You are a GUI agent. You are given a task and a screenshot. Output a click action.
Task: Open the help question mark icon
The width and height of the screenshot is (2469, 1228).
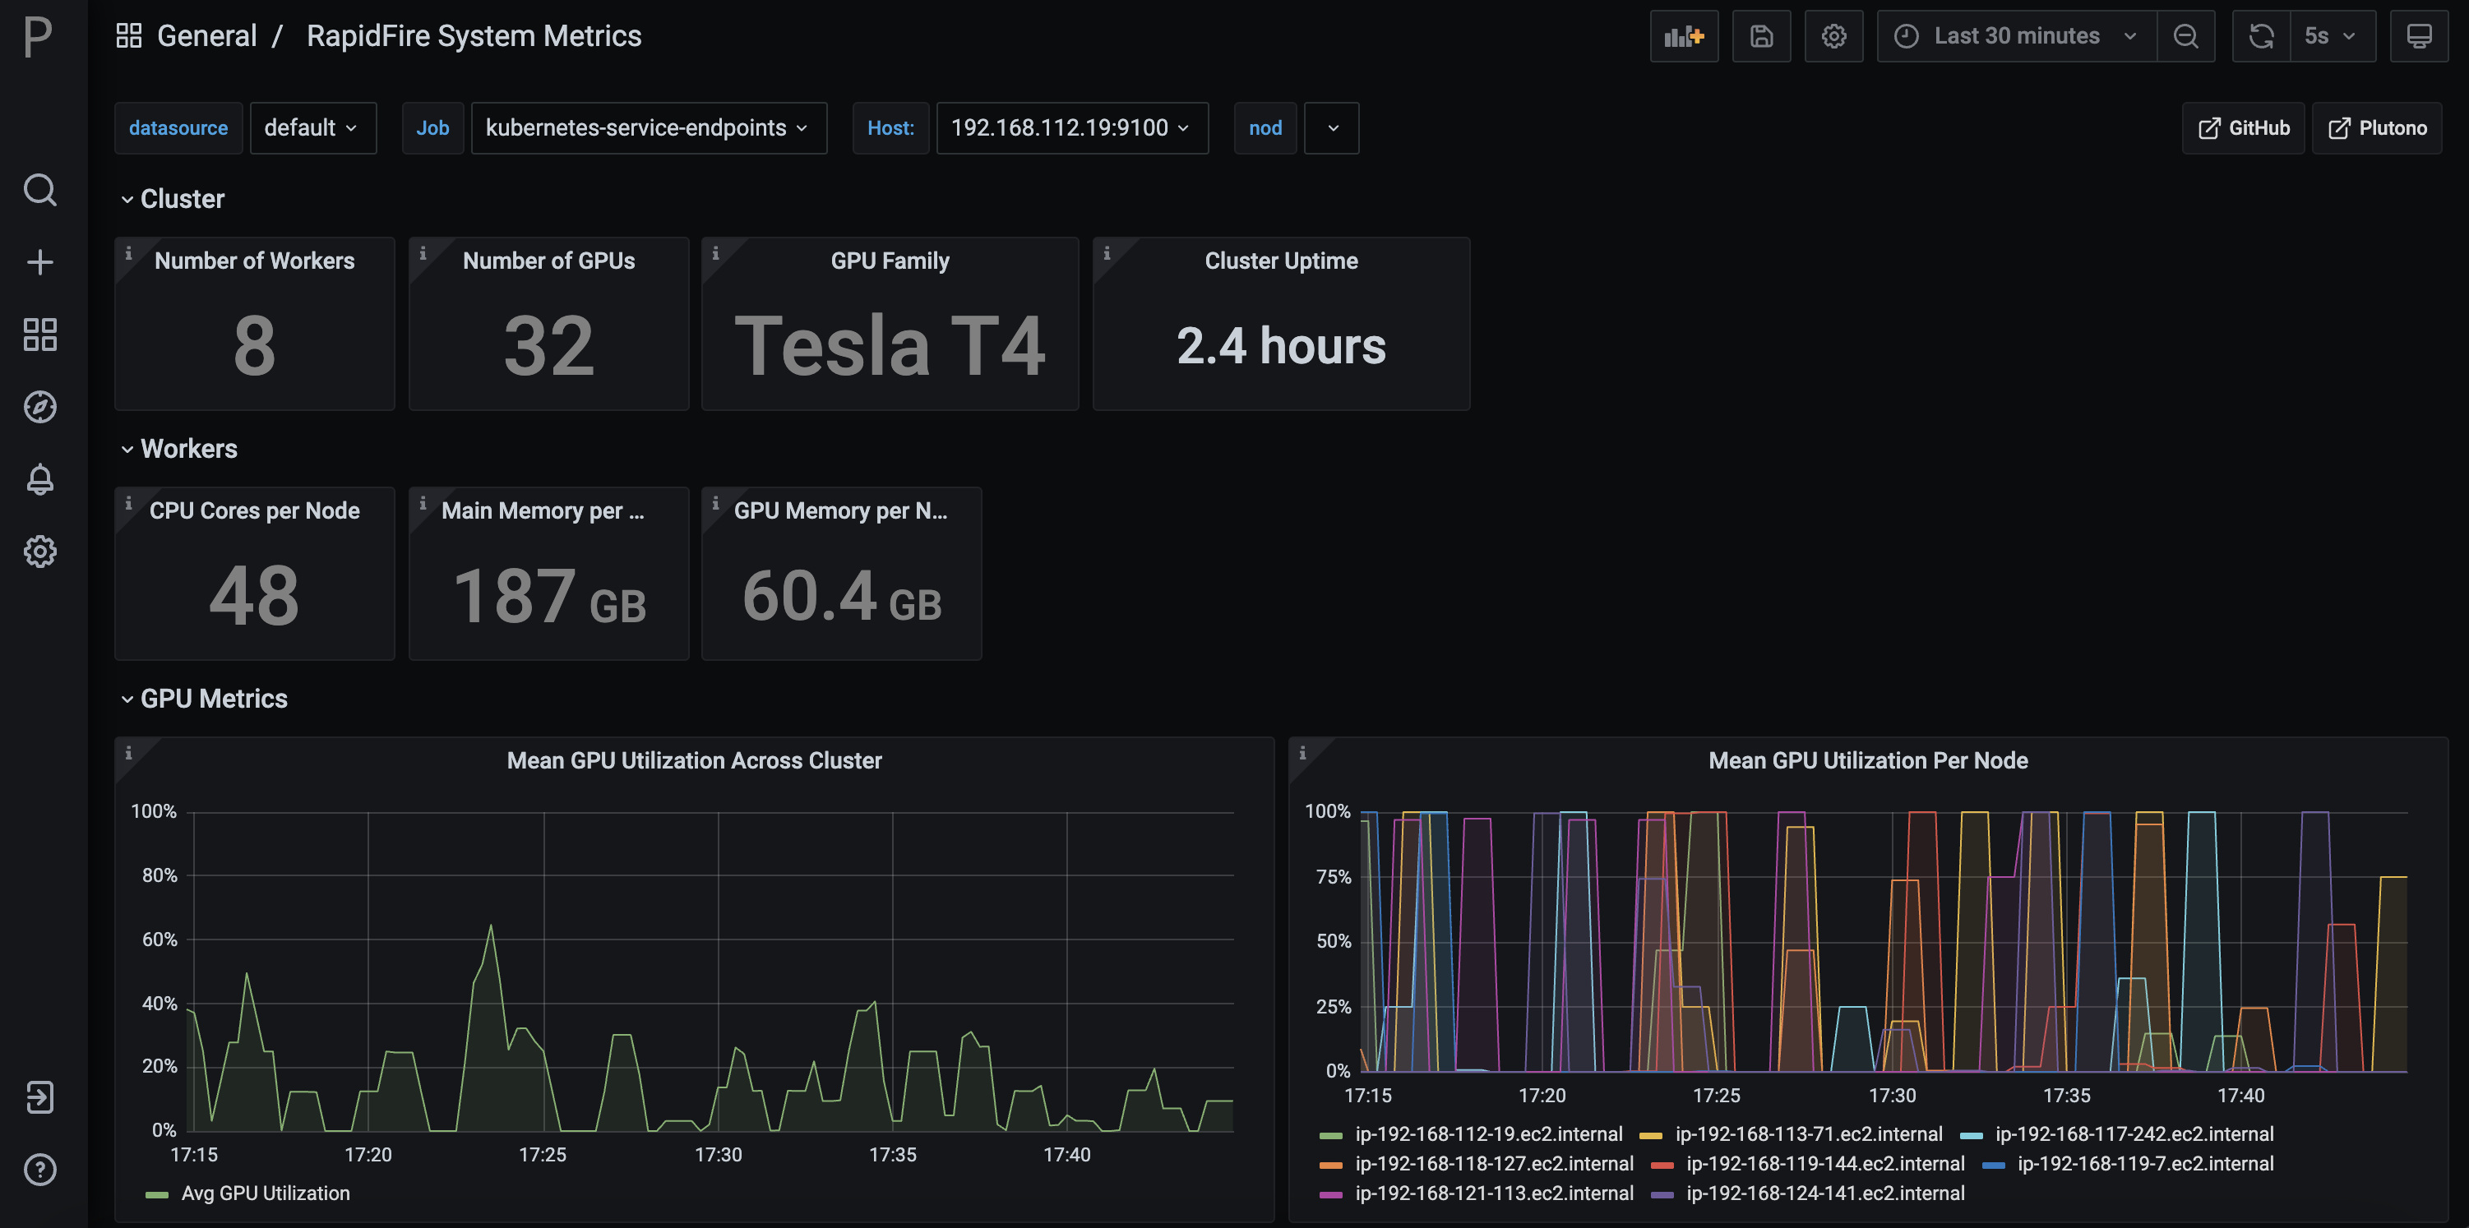39,1170
